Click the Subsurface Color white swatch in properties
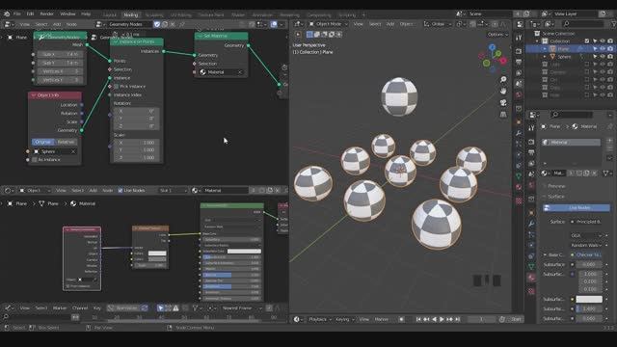The width and height of the screenshot is (617, 347). [589, 300]
